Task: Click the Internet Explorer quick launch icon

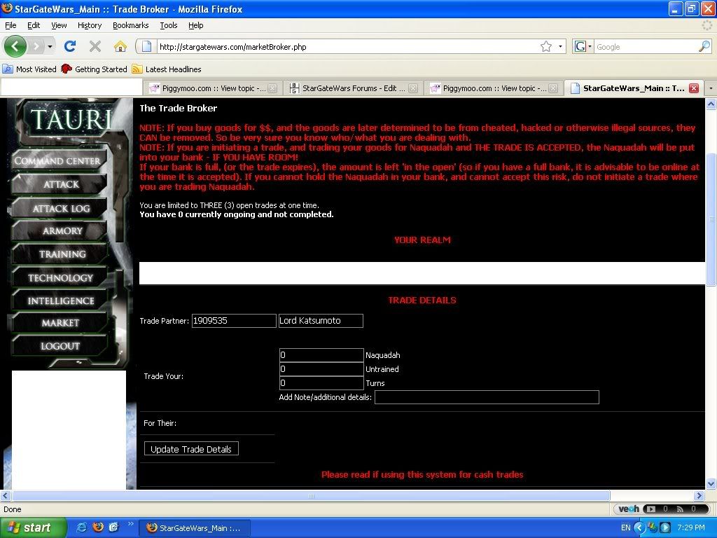Action: 82,527
